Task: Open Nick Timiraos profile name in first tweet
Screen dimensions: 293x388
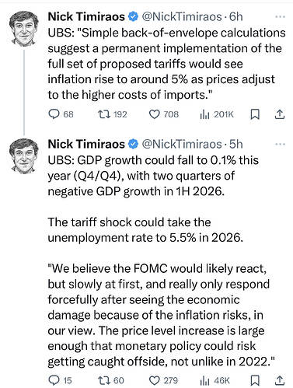Action: [x=86, y=17]
